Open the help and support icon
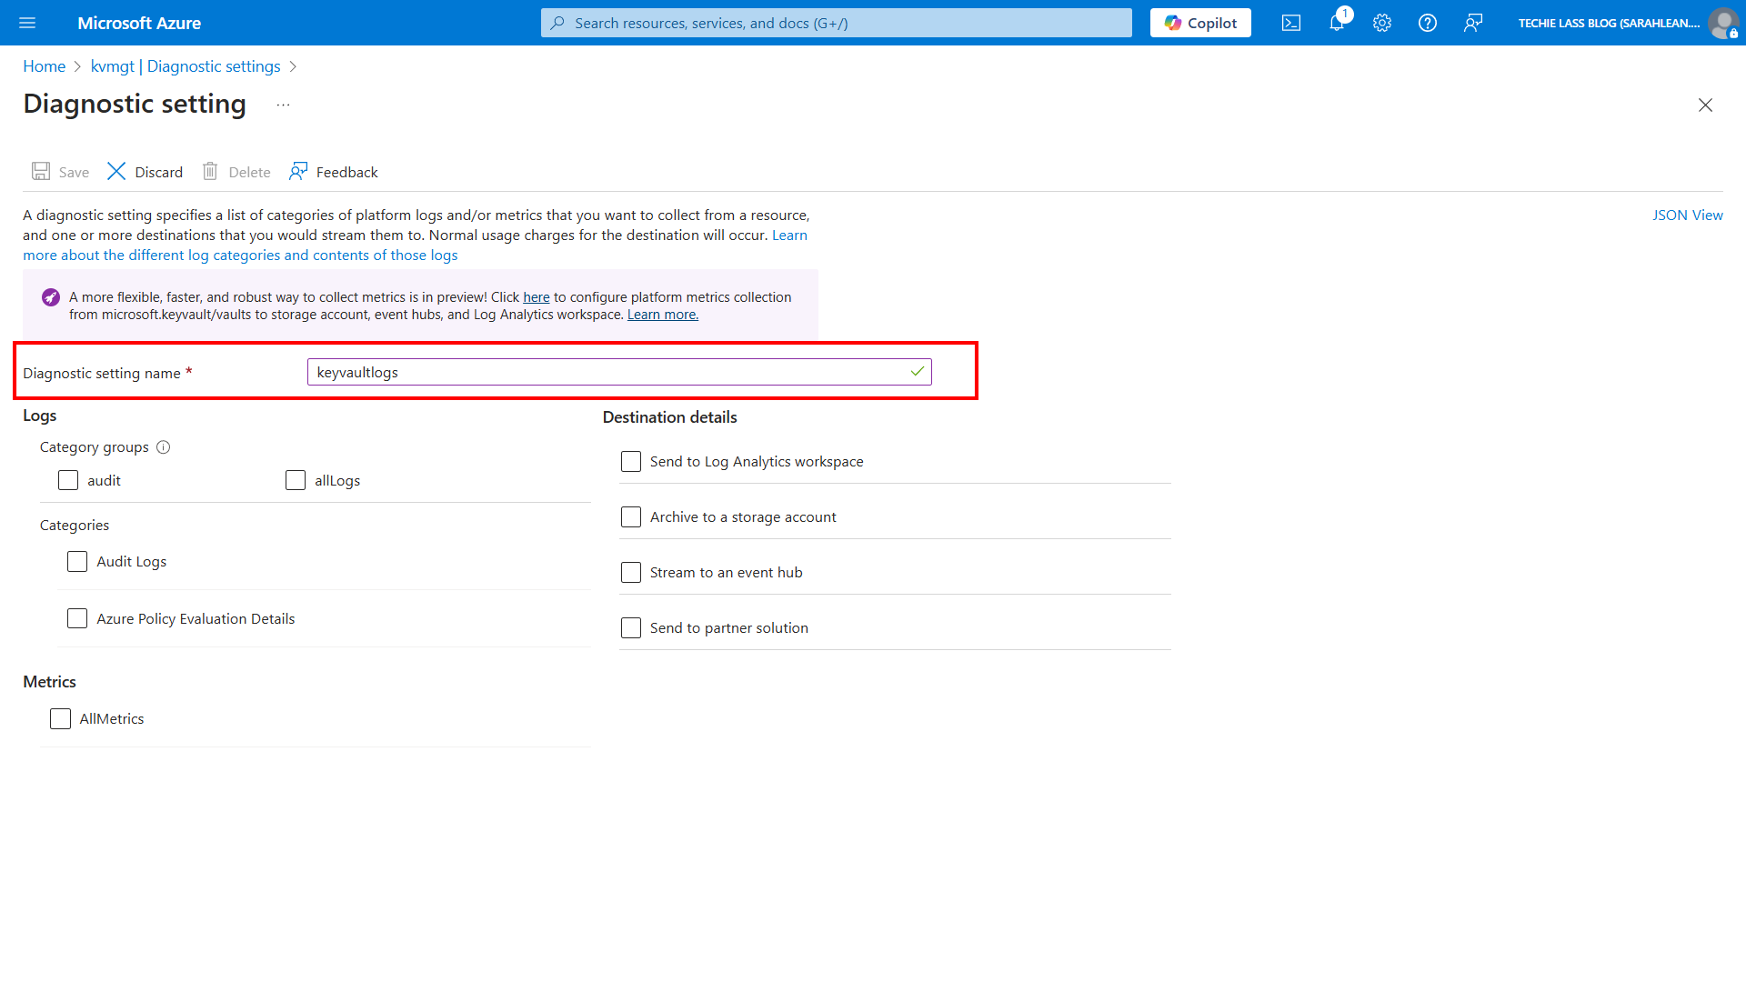This screenshot has width=1746, height=982. click(x=1427, y=23)
